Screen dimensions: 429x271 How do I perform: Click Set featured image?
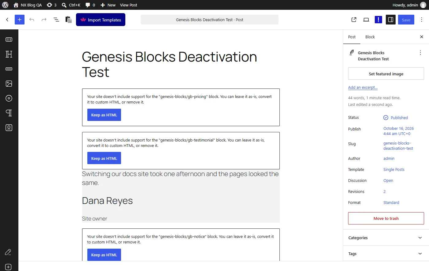point(386,74)
